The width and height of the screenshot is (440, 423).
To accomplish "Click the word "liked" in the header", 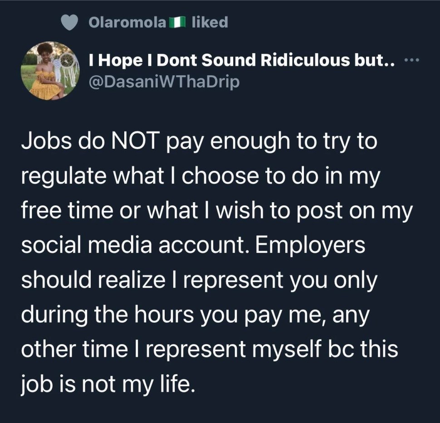I will click(210, 22).
